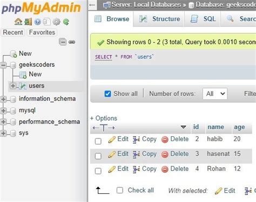Image resolution: width=256 pixels, height=202 pixels.
Task: Open the sys database in tree
Action: point(24,133)
